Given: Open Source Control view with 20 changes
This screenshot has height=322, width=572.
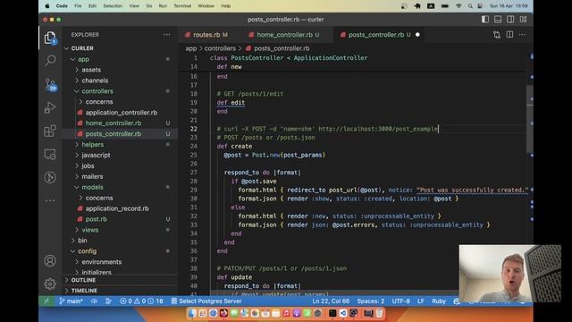Looking at the screenshot, I should (50, 84).
